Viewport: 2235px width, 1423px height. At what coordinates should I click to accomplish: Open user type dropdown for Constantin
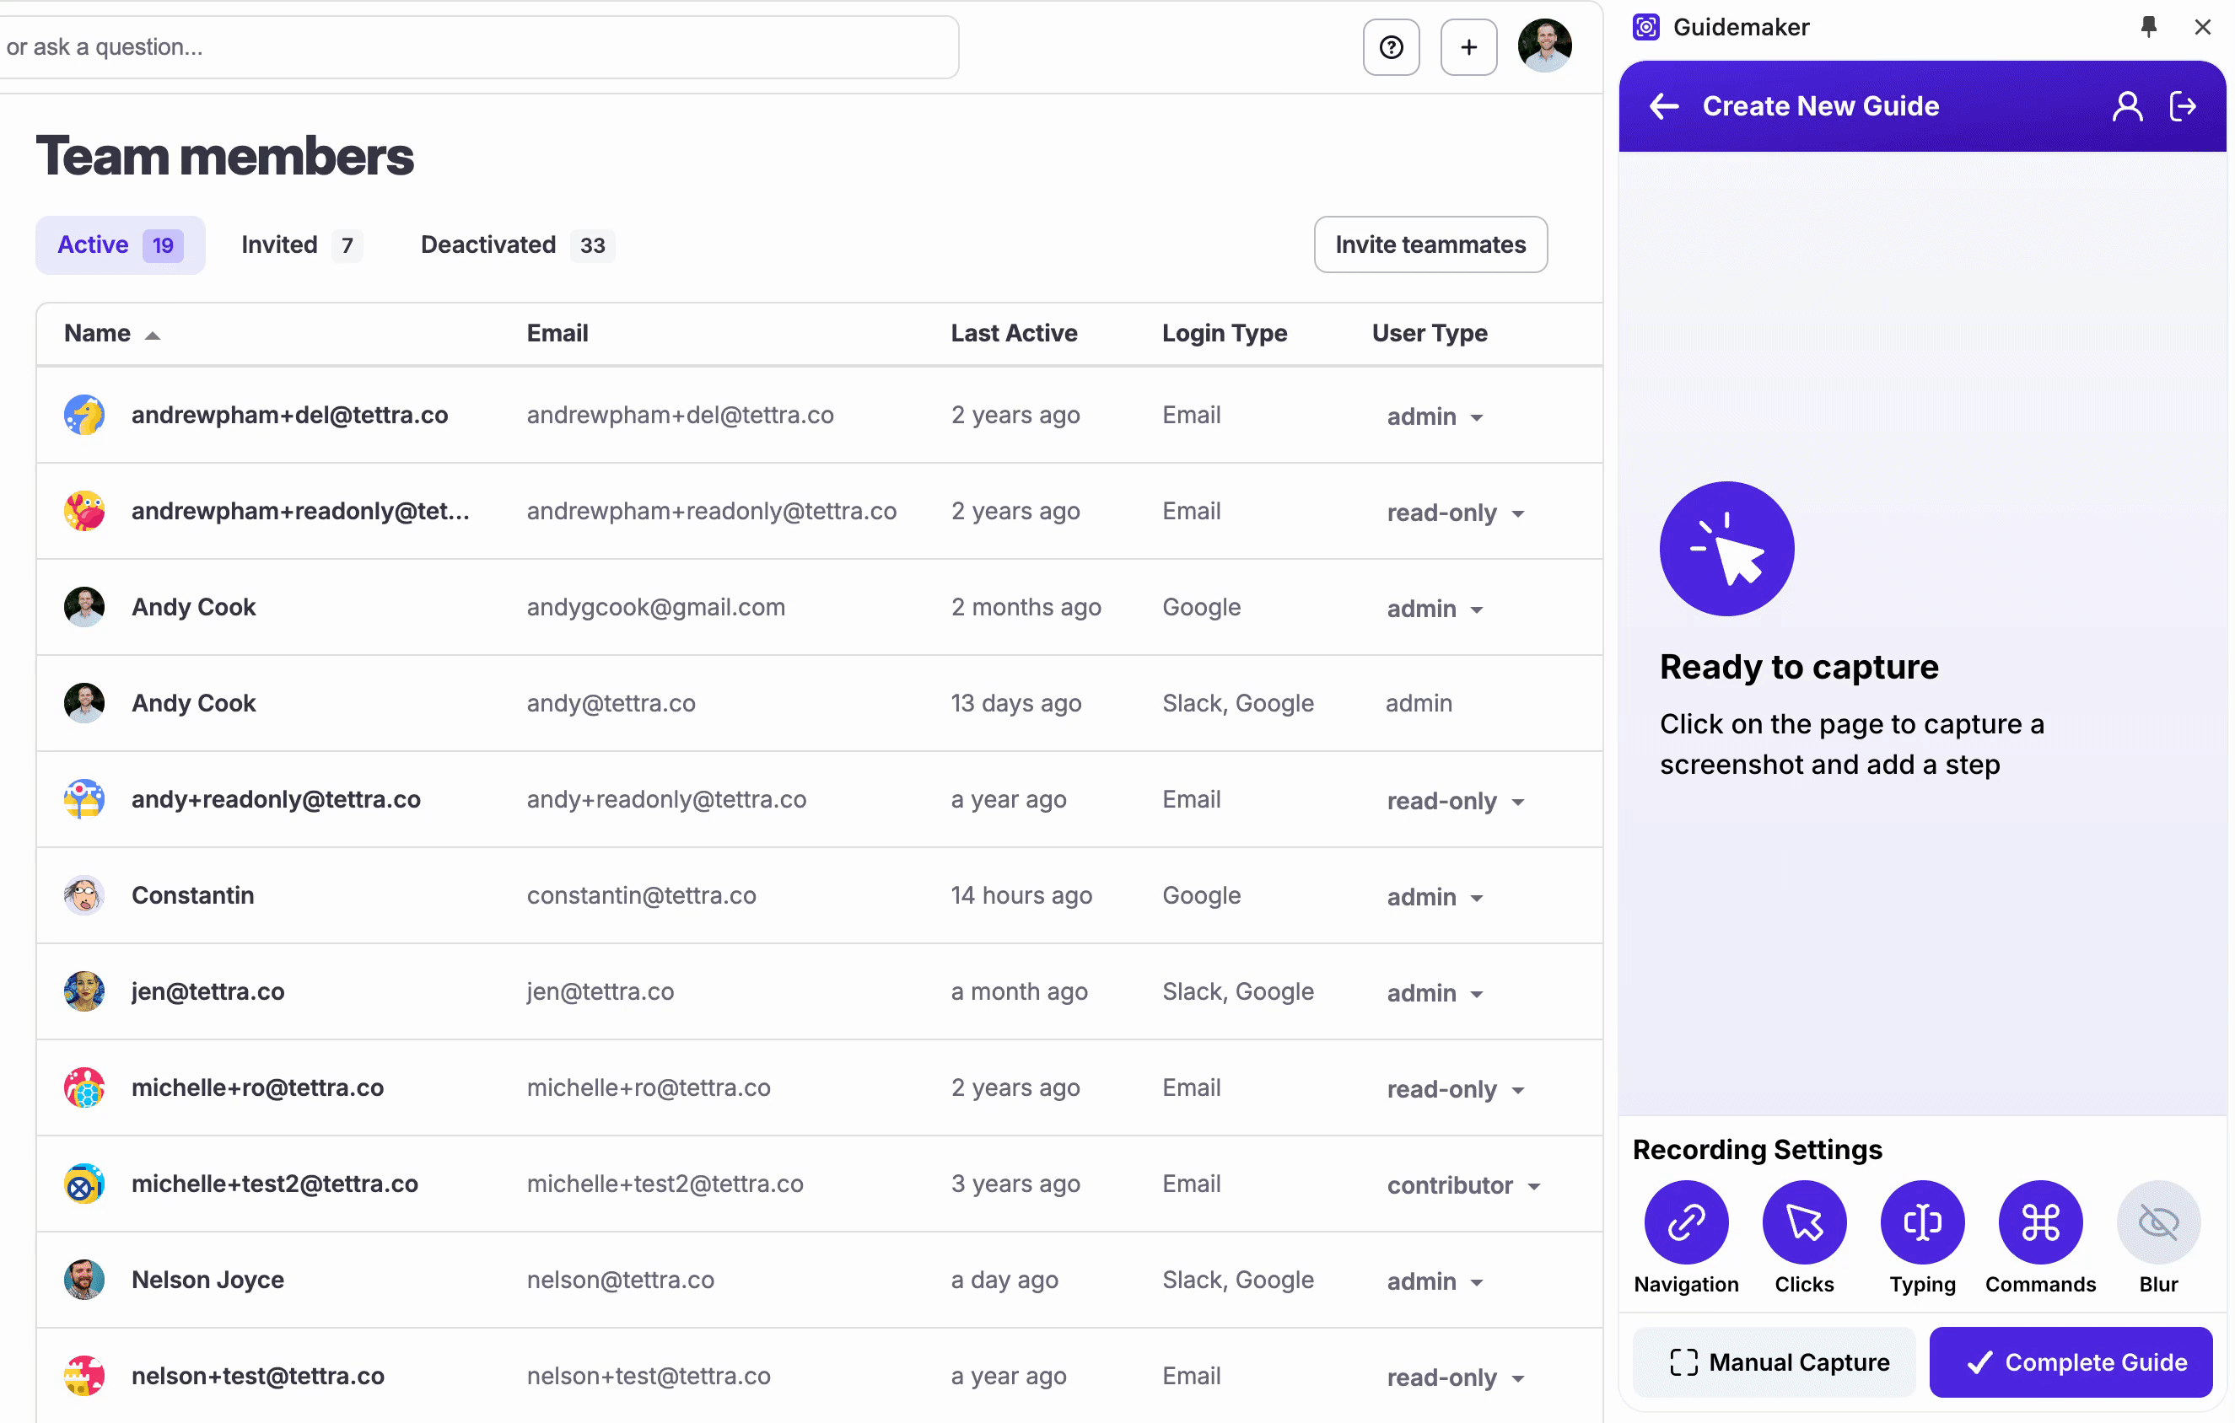coord(1434,897)
